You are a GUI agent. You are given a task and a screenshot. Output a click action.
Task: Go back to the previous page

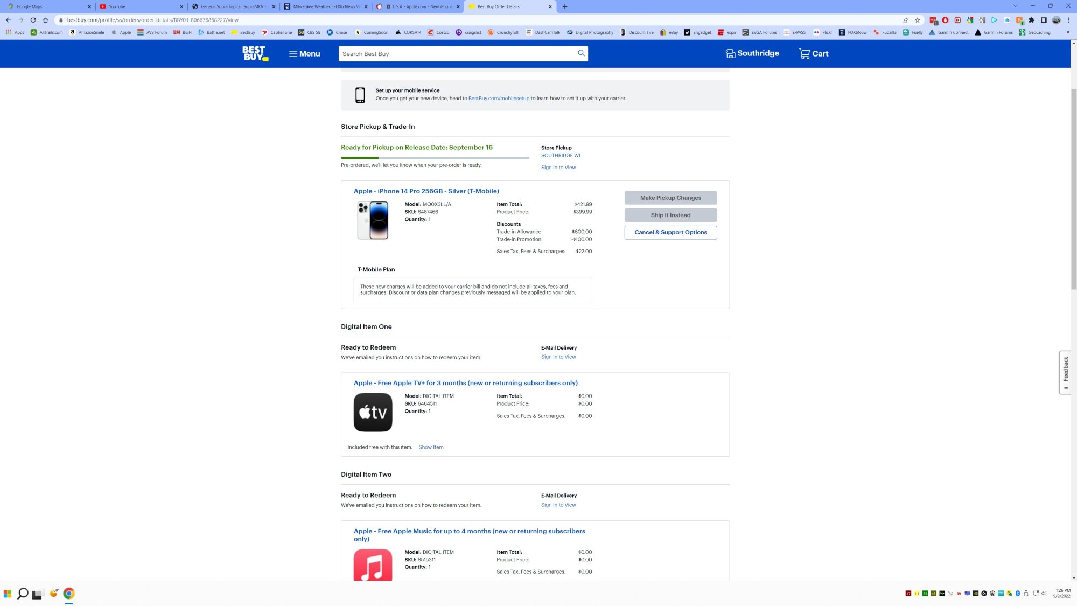pos(8,20)
